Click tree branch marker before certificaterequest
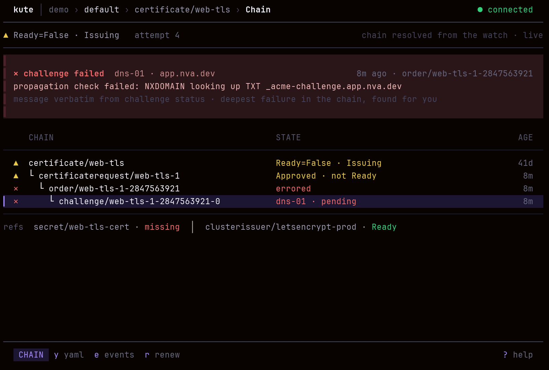Screen dimensions: 549x370 click(x=32, y=174)
